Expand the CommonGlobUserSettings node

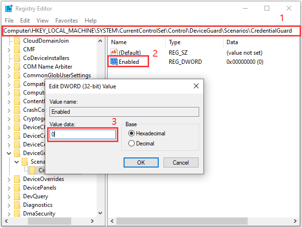click(9, 76)
